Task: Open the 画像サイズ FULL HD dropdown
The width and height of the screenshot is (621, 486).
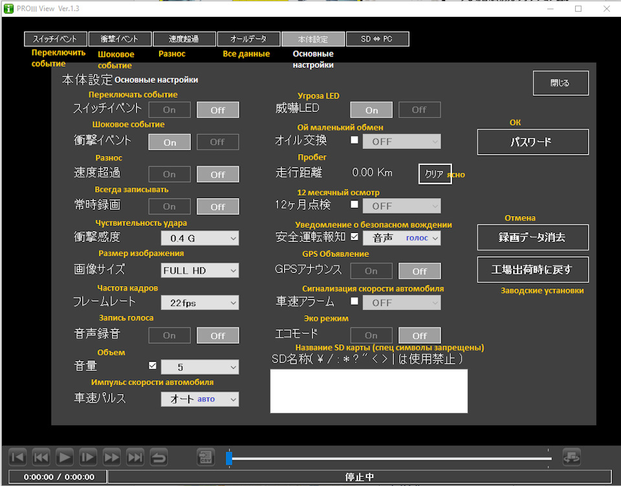Action: pyautogui.click(x=200, y=271)
